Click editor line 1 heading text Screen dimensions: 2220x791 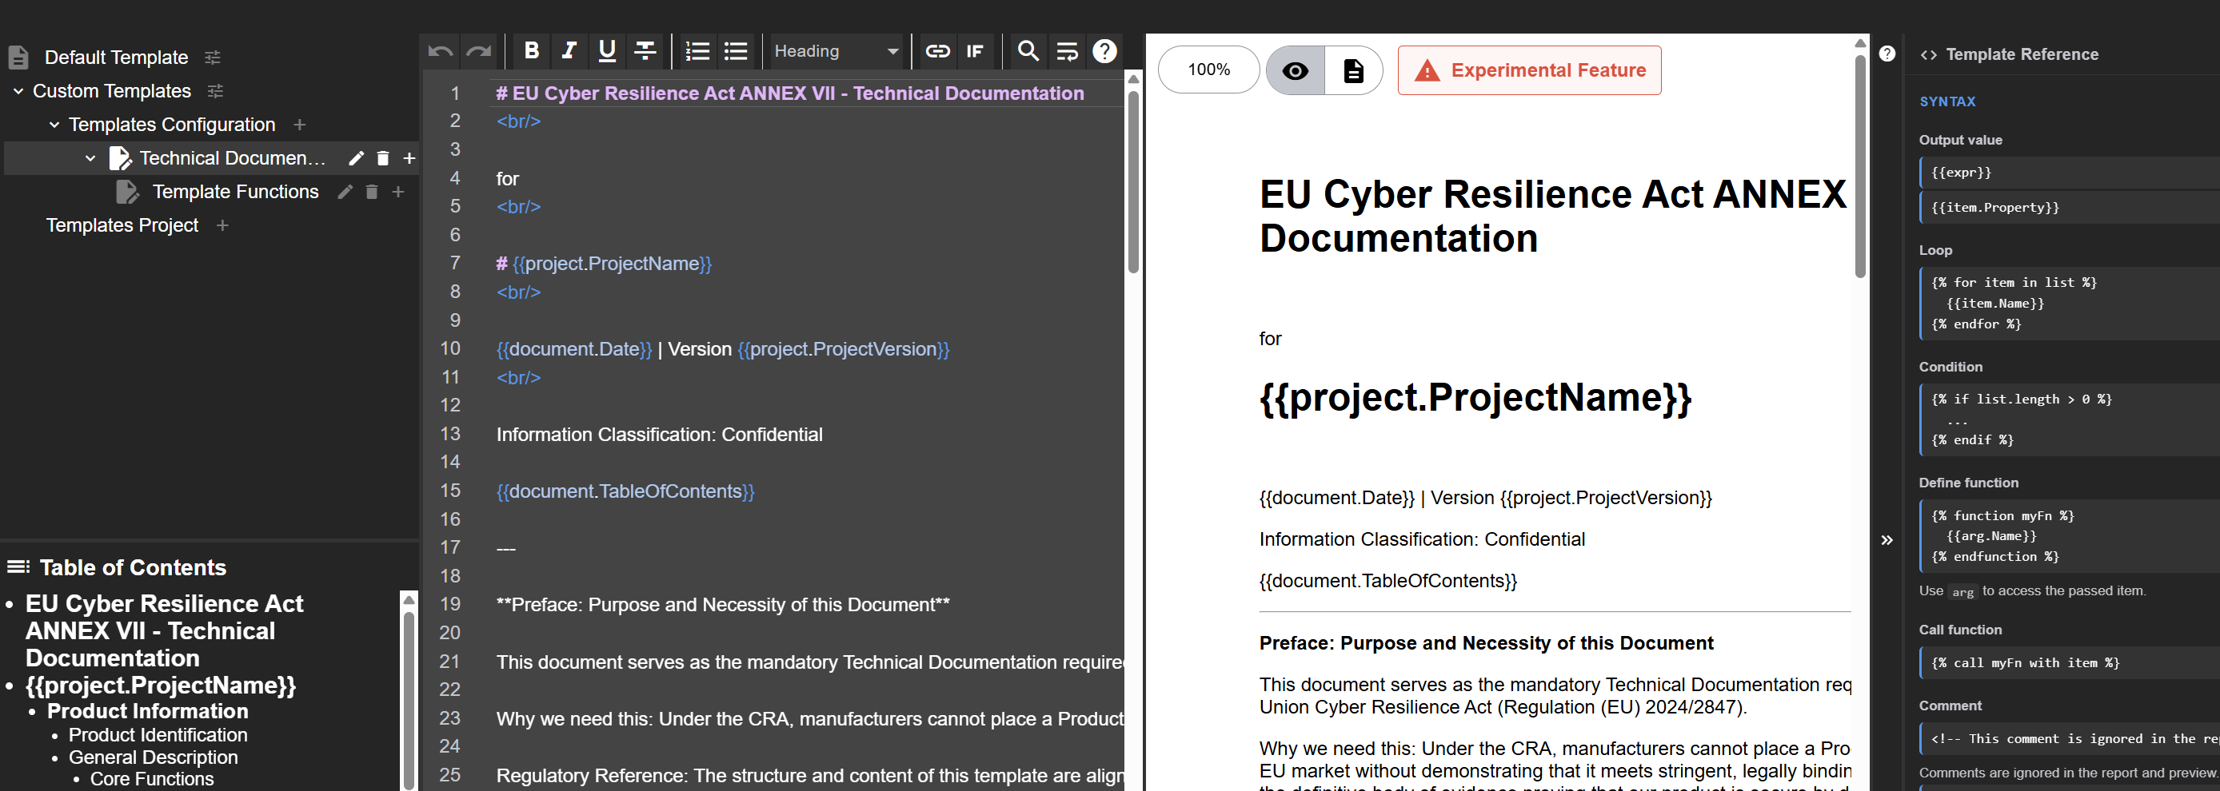(x=789, y=93)
